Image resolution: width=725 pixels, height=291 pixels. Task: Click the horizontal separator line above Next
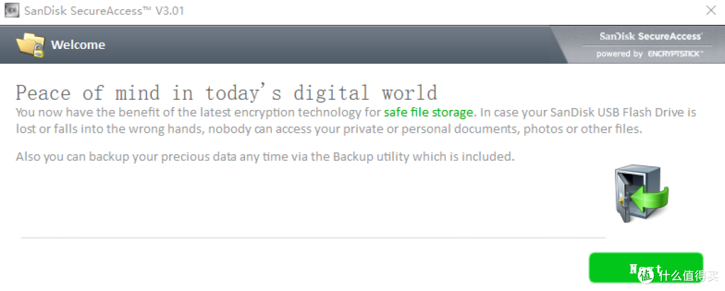[x=313, y=238]
